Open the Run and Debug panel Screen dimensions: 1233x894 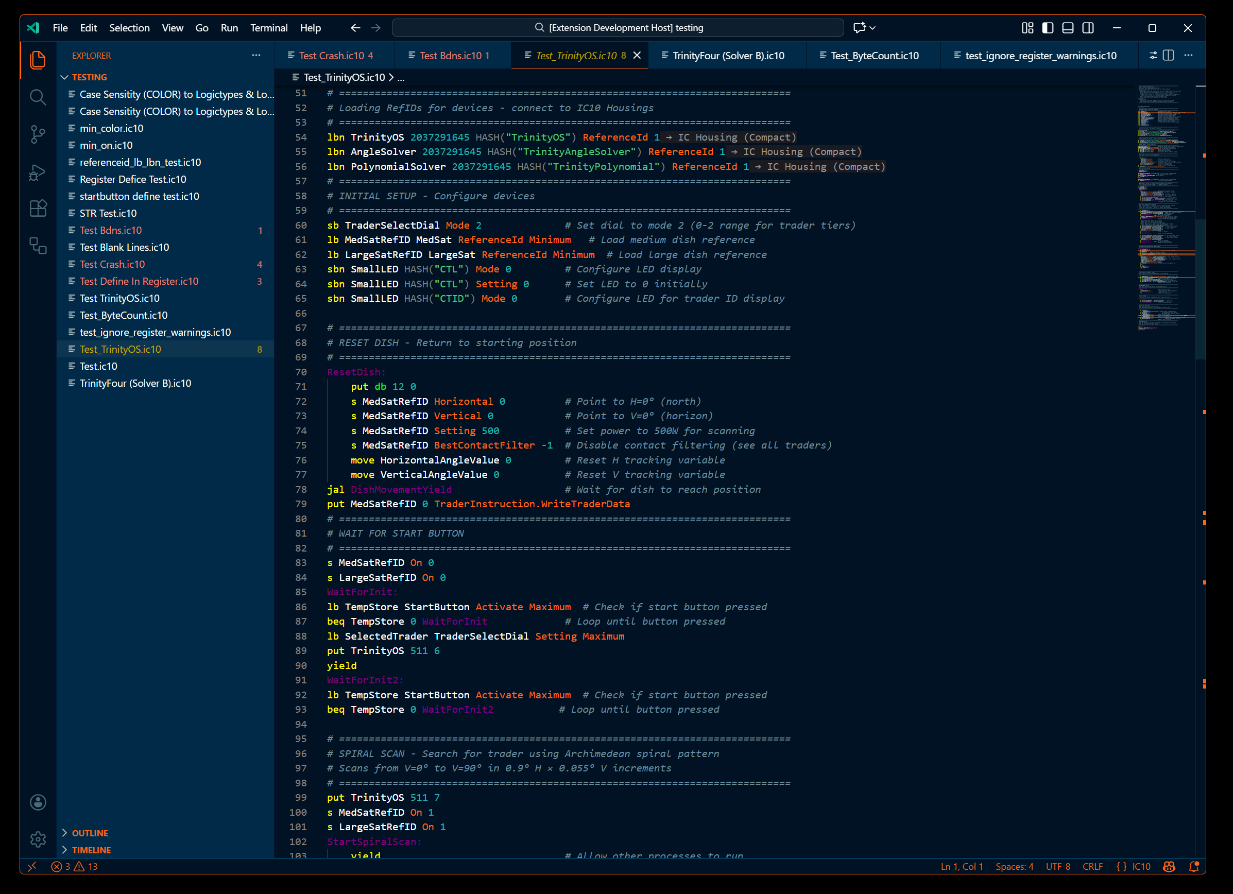tap(38, 173)
